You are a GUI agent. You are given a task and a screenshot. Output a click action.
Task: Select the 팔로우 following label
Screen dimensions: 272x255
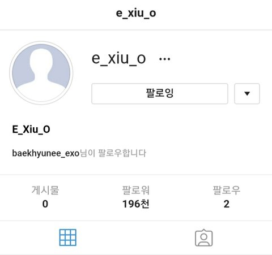(x=227, y=190)
